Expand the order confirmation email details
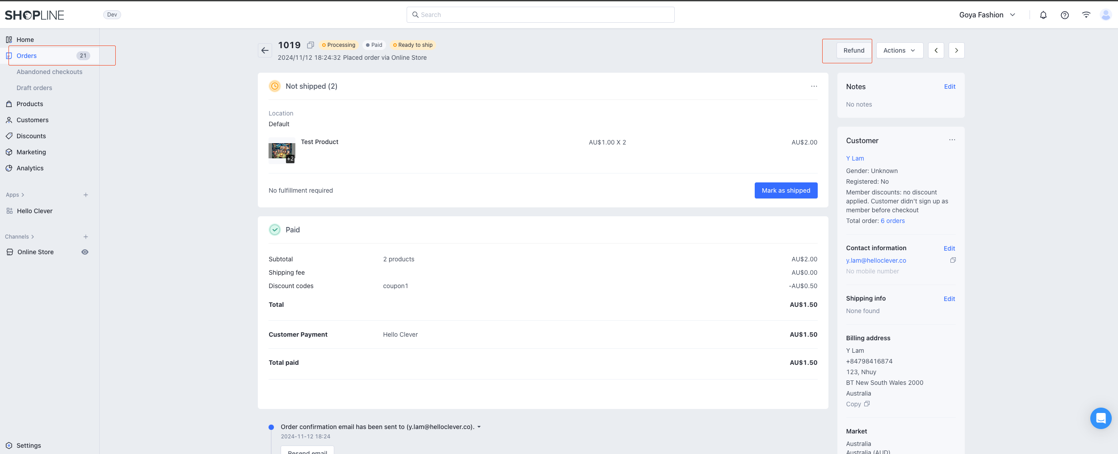This screenshot has width=1118, height=454. [479, 427]
